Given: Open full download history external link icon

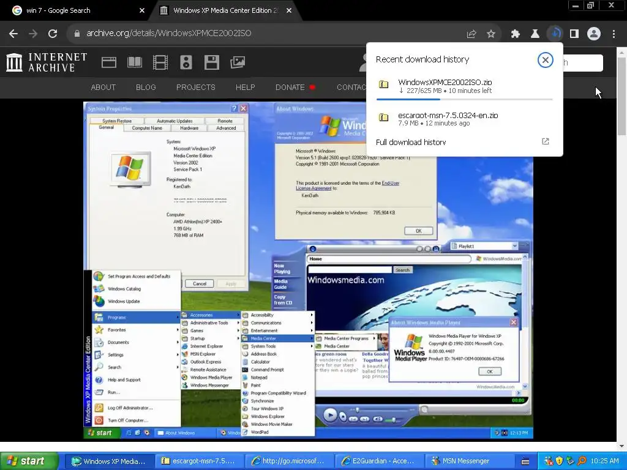Looking at the screenshot, I should coord(546,141).
